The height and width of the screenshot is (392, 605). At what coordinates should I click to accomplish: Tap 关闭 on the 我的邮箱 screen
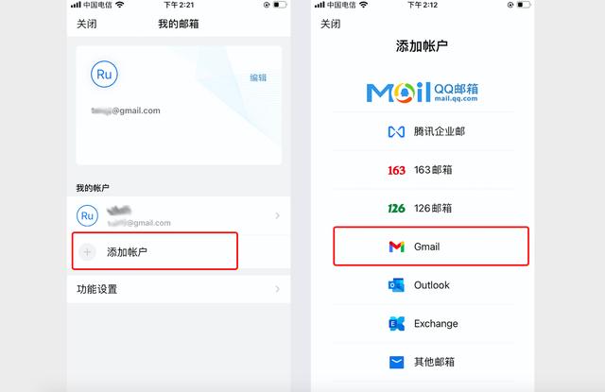tap(87, 24)
